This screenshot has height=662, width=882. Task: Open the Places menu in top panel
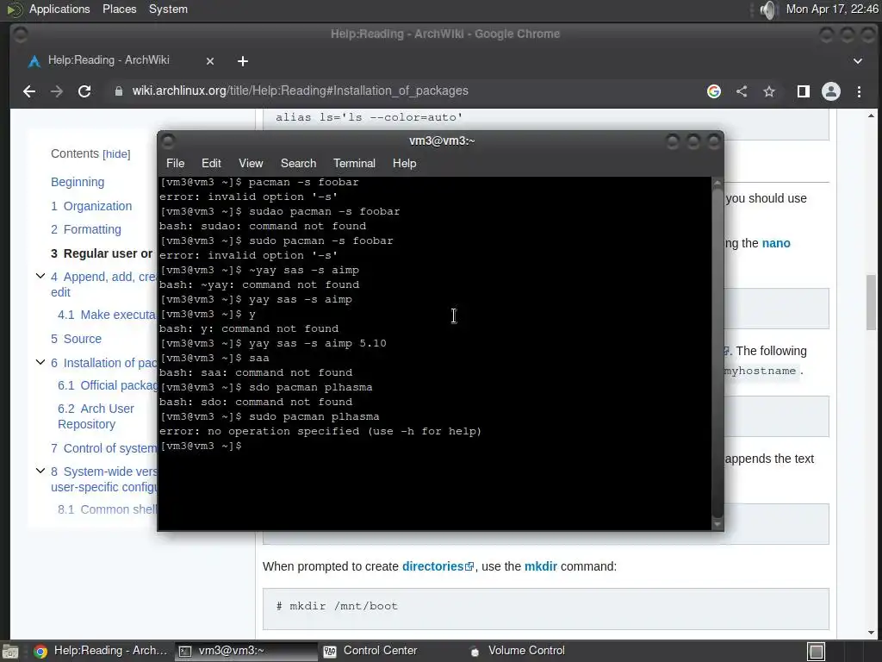click(119, 9)
